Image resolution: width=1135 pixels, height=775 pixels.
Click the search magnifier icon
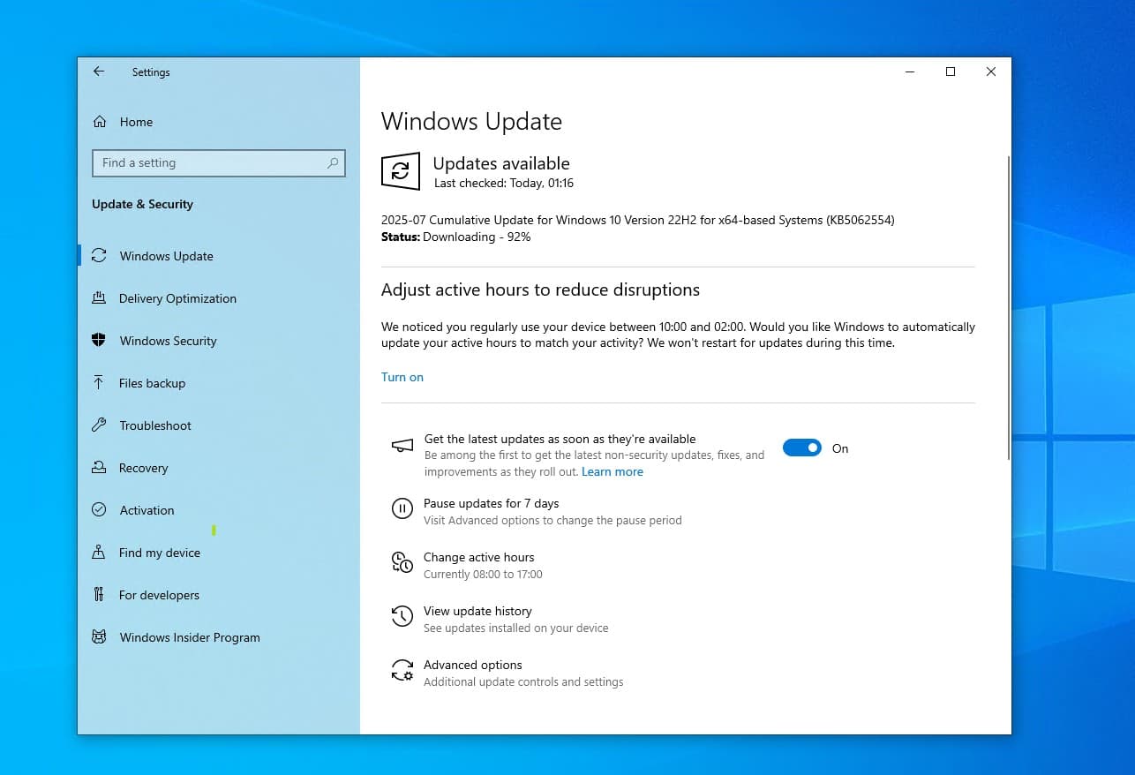[333, 163]
